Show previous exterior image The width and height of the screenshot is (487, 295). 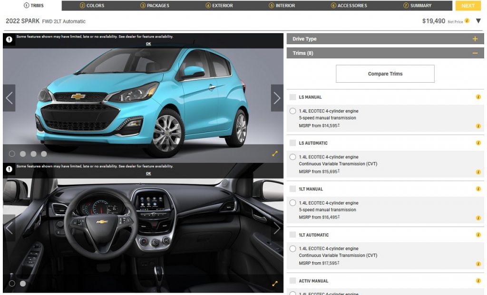(x=9, y=98)
